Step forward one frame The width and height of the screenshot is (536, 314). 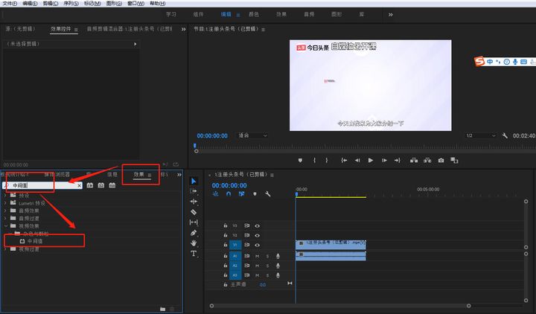384,160
